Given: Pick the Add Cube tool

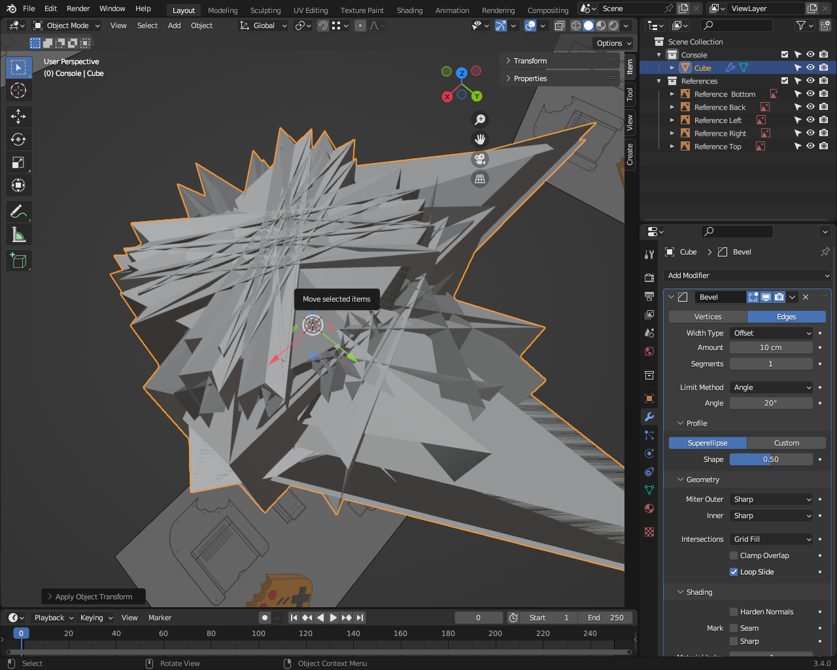Looking at the screenshot, I should tap(18, 261).
